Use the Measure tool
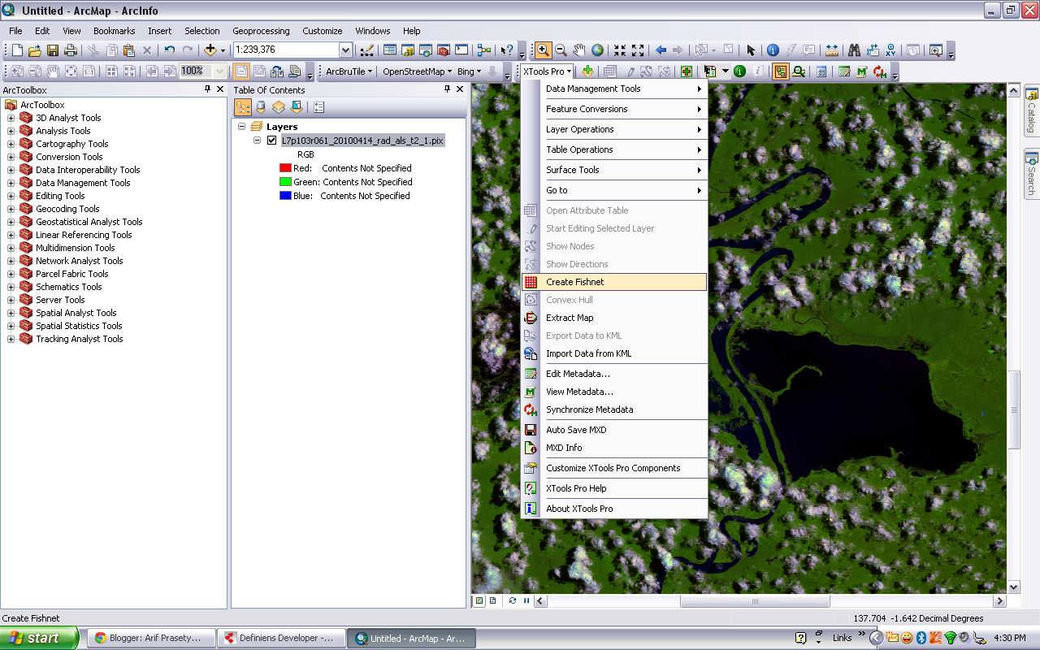This screenshot has height=650, width=1040. [x=831, y=50]
